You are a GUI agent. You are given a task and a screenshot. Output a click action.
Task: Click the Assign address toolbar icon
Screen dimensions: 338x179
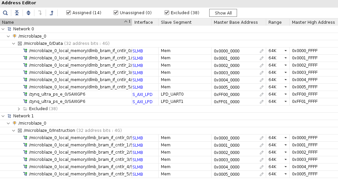pos(40,13)
